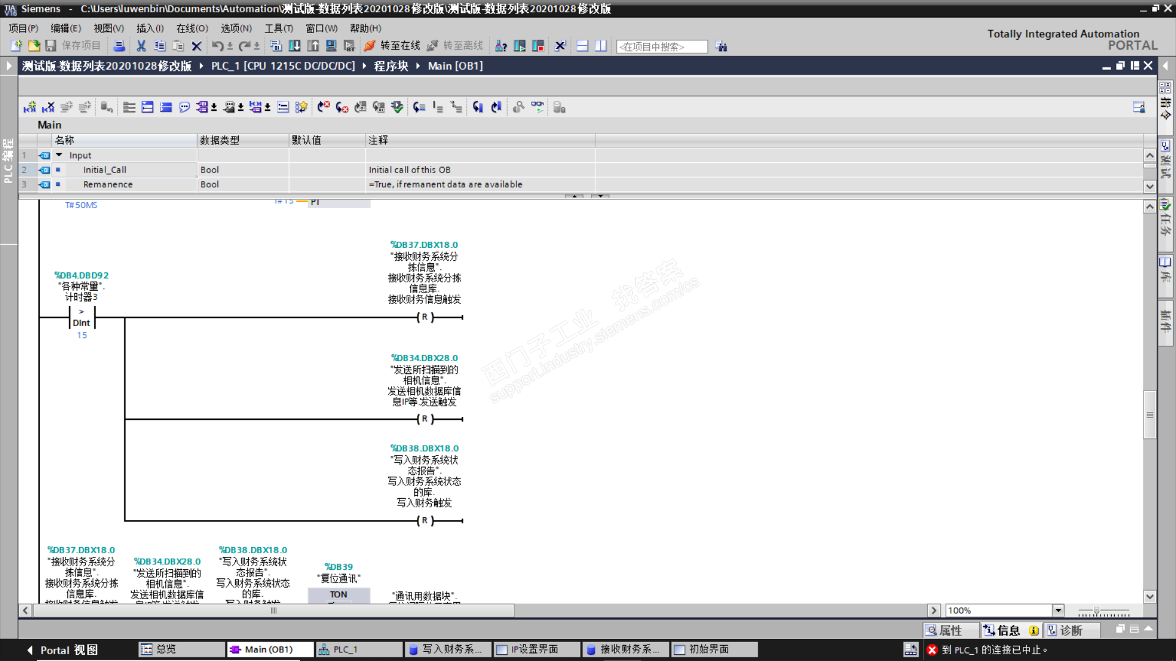Click the Stop CPU icon
Viewport: 1176px width, 661px height.
click(538, 46)
